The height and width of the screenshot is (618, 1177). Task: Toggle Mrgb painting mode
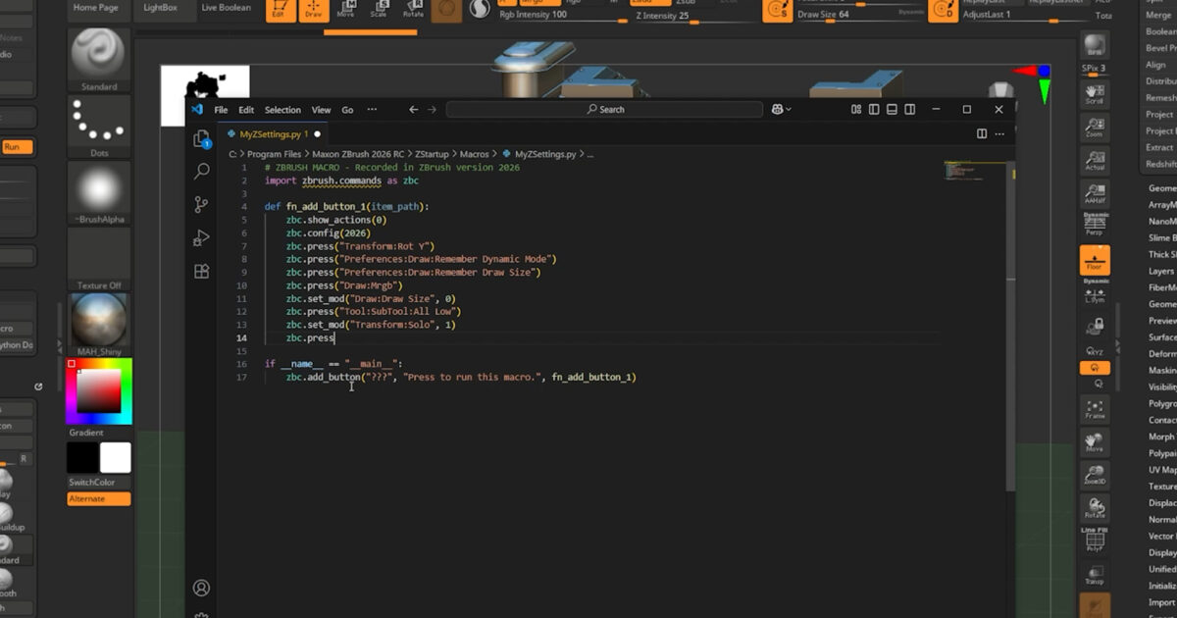539,4
